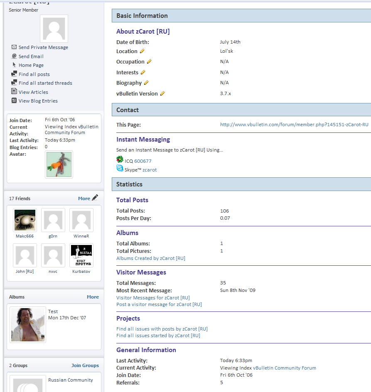Image resolution: width=371 pixels, height=392 pixels.
Task: Open the member.php profile URL link
Action: click(294, 125)
